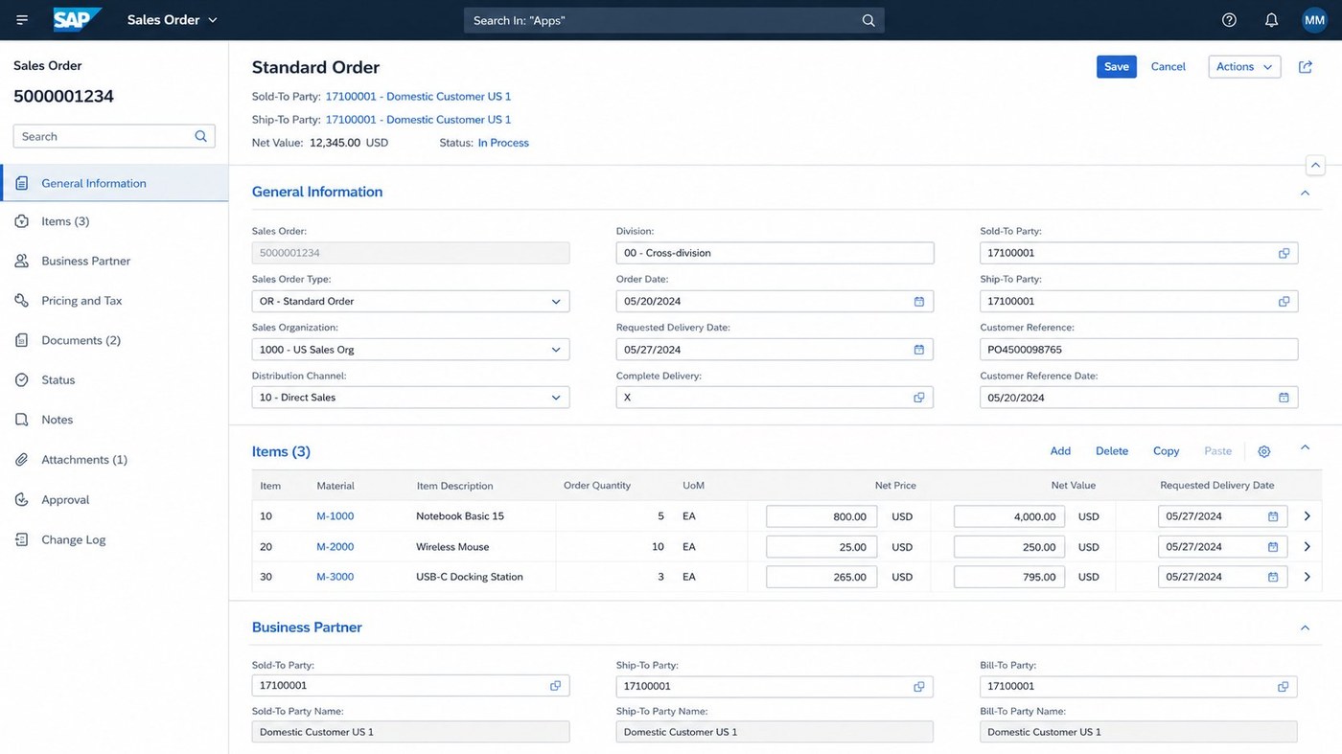
Task: Select General Information in the sidebar
Action: (114, 183)
